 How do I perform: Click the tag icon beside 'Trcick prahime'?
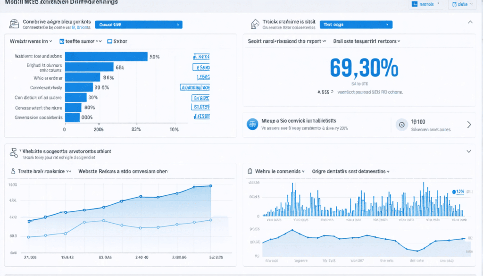(x=255, y=24)
